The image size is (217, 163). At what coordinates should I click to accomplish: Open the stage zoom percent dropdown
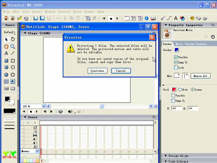44,106
